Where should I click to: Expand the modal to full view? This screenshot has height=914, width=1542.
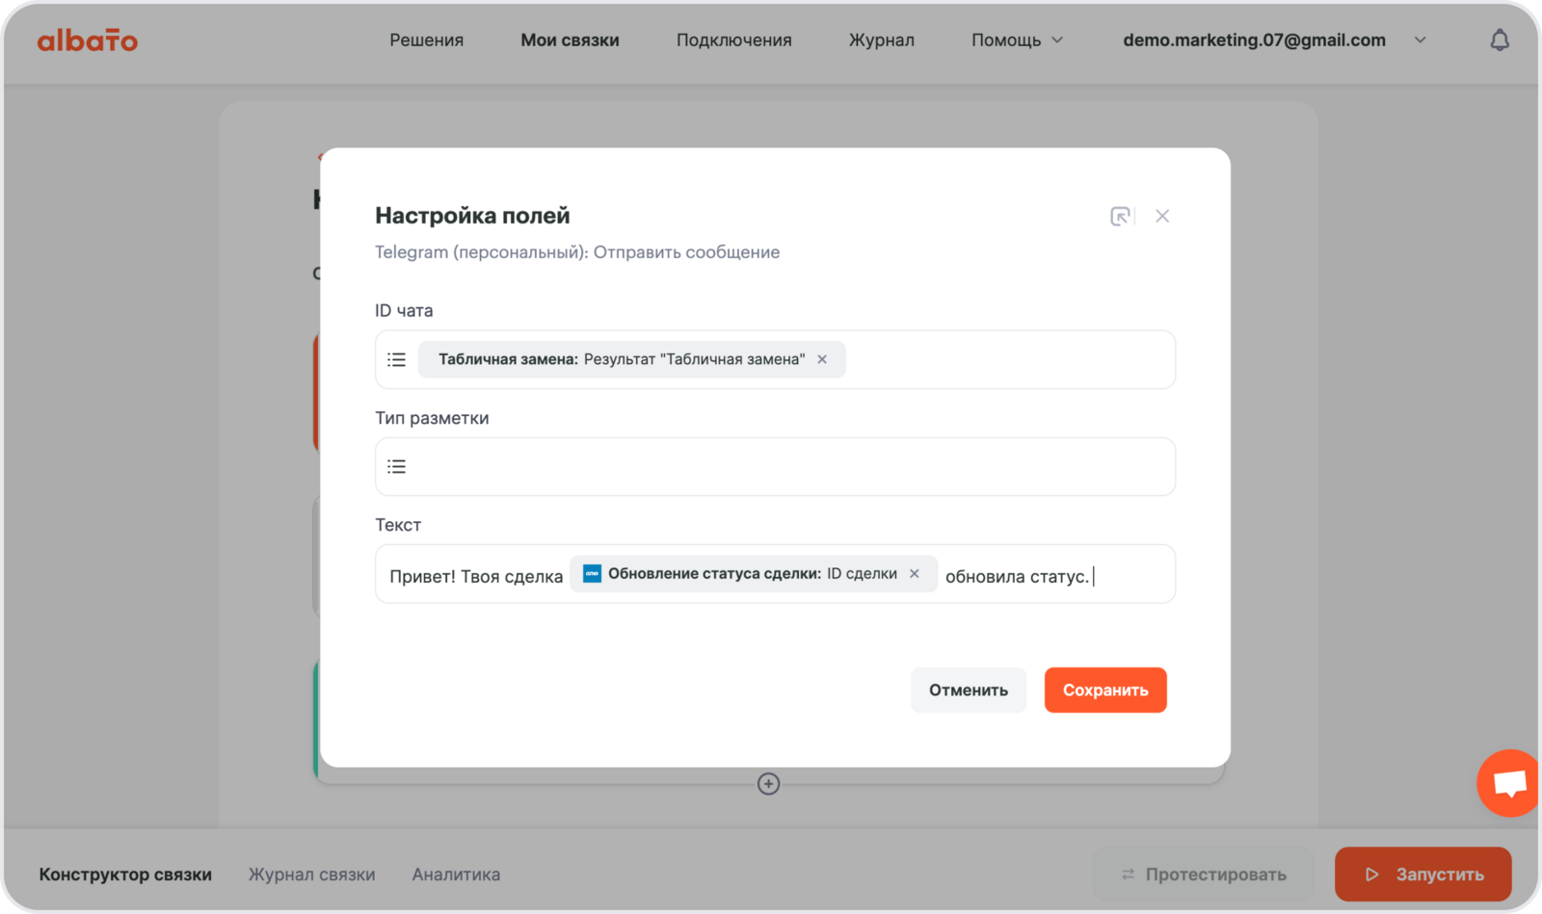(1120, 216)
